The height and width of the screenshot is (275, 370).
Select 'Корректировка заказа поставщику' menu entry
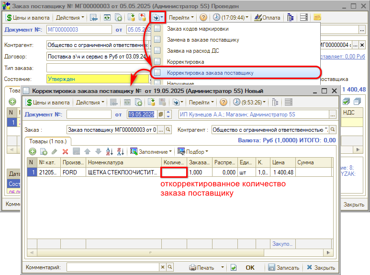tap(210, 73)
